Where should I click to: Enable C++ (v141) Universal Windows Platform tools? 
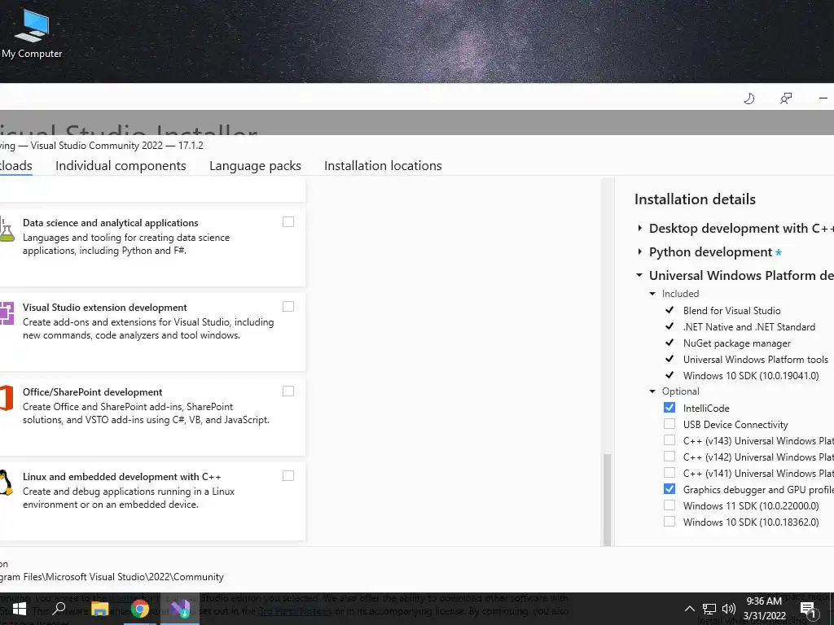coord(669,473)
